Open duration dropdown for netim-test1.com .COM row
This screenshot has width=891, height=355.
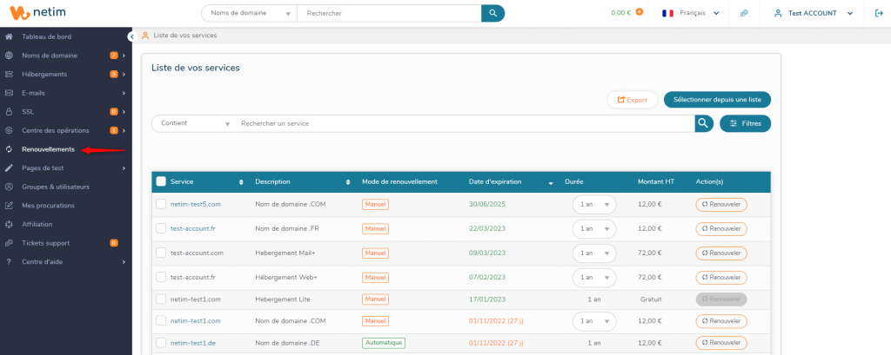tap(593, 320)
